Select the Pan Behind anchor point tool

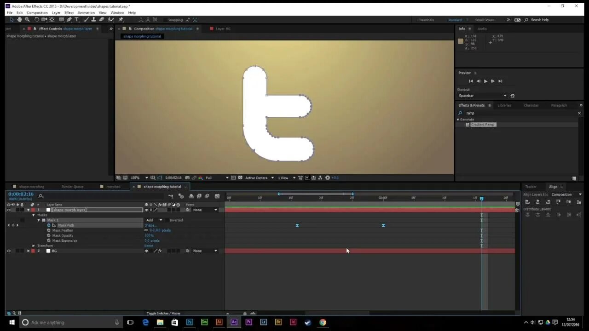click(x=52, y=20)
